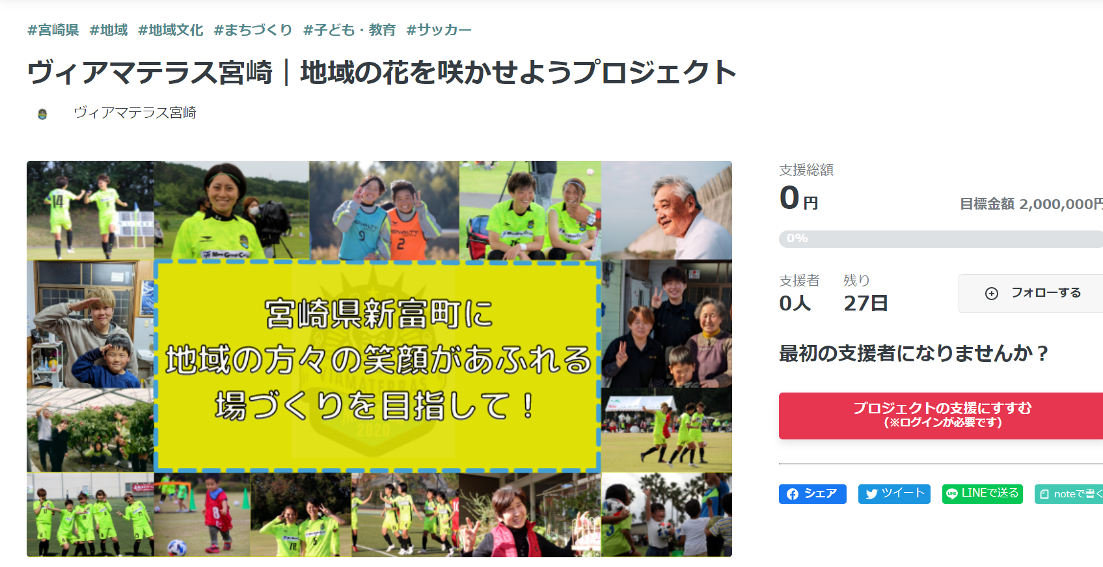Screen dimensions: 1103x567
Task: Open the #宮崎県 hashtag
Action: (53, 30)
